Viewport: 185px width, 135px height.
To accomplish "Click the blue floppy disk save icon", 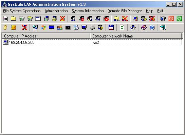I will (x=111, y=28).
